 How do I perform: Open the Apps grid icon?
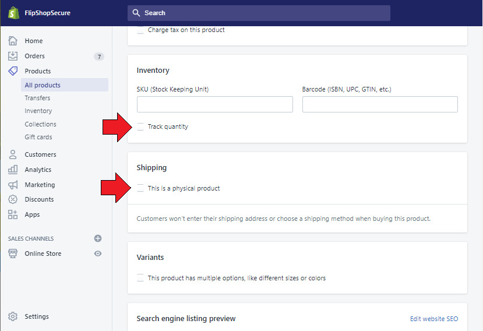point(13,214)
